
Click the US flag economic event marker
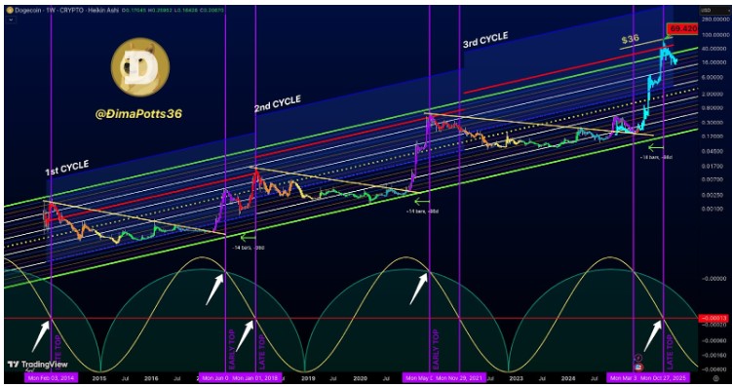point(638,367)
